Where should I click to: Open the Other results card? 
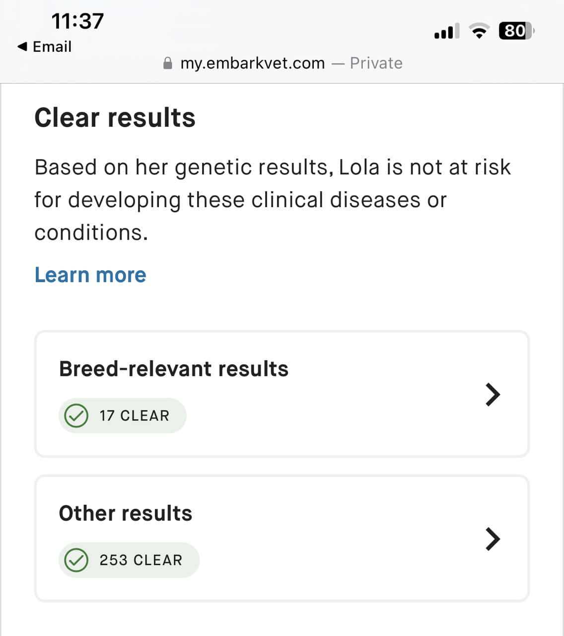pos(282,539)
